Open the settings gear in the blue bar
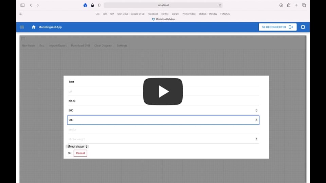 click(x=303, y=27)
